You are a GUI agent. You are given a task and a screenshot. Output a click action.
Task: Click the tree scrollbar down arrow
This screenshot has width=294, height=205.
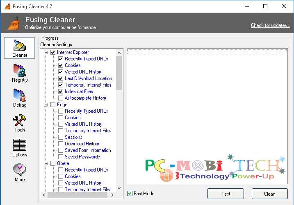119,188
